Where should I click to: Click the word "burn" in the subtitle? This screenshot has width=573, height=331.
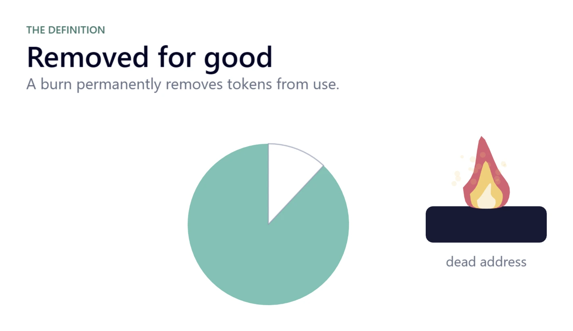click(x=57, y=84)
